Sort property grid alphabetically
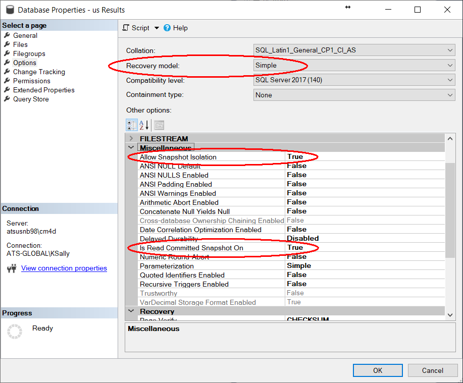The height and width of the screenshot is (383, 463). point(144,125)
